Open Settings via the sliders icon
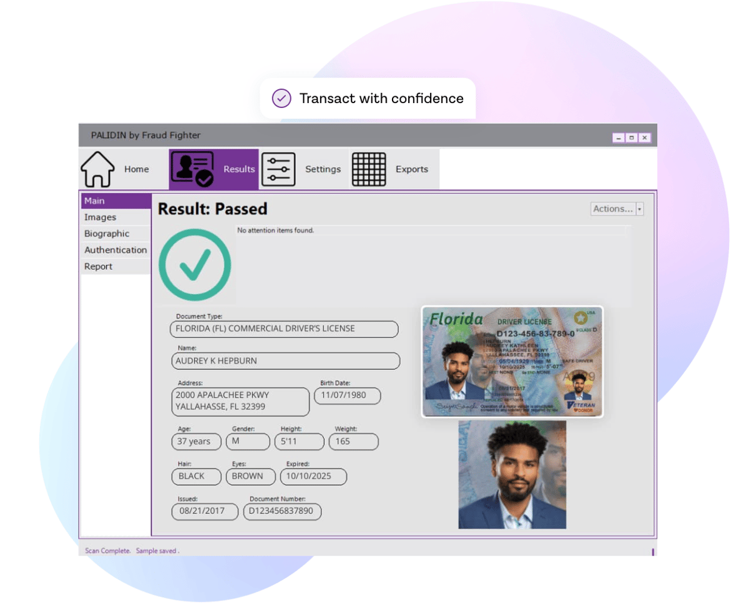Screen dimensions: 749x615 click(278, 168)
